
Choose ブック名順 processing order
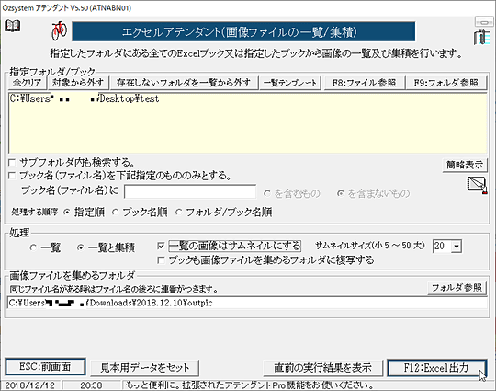pyautogui.click(x=116, y=212)
